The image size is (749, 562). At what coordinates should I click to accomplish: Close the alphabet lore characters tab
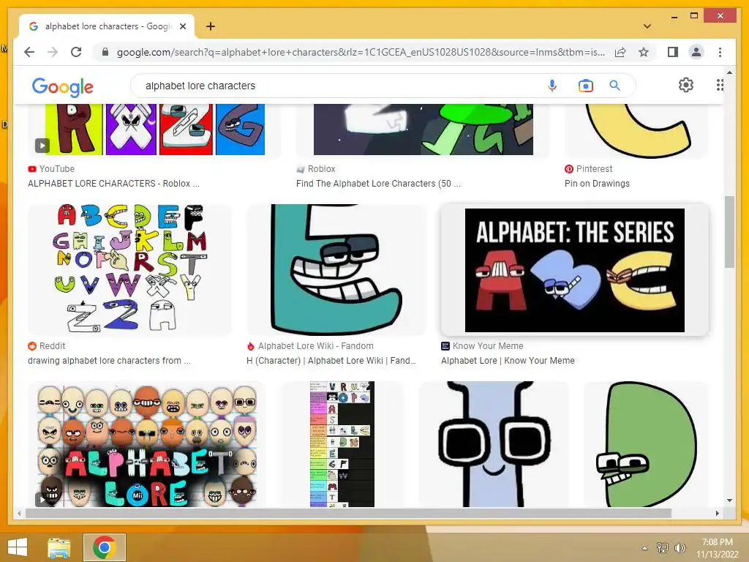click(x=182, y=26)
